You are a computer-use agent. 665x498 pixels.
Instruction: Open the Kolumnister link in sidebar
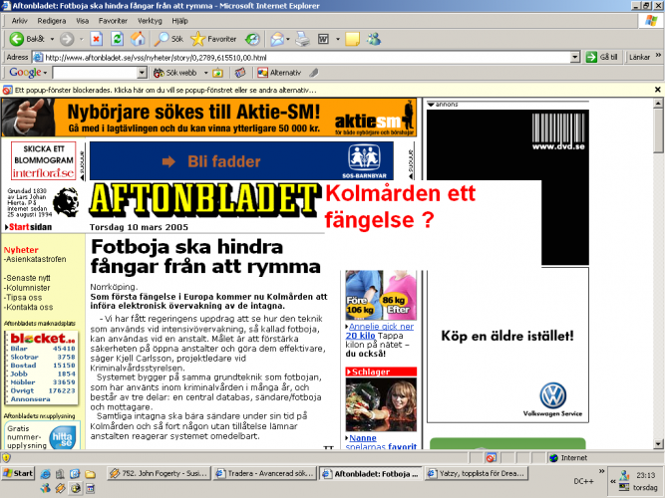(x=28, y=286)
